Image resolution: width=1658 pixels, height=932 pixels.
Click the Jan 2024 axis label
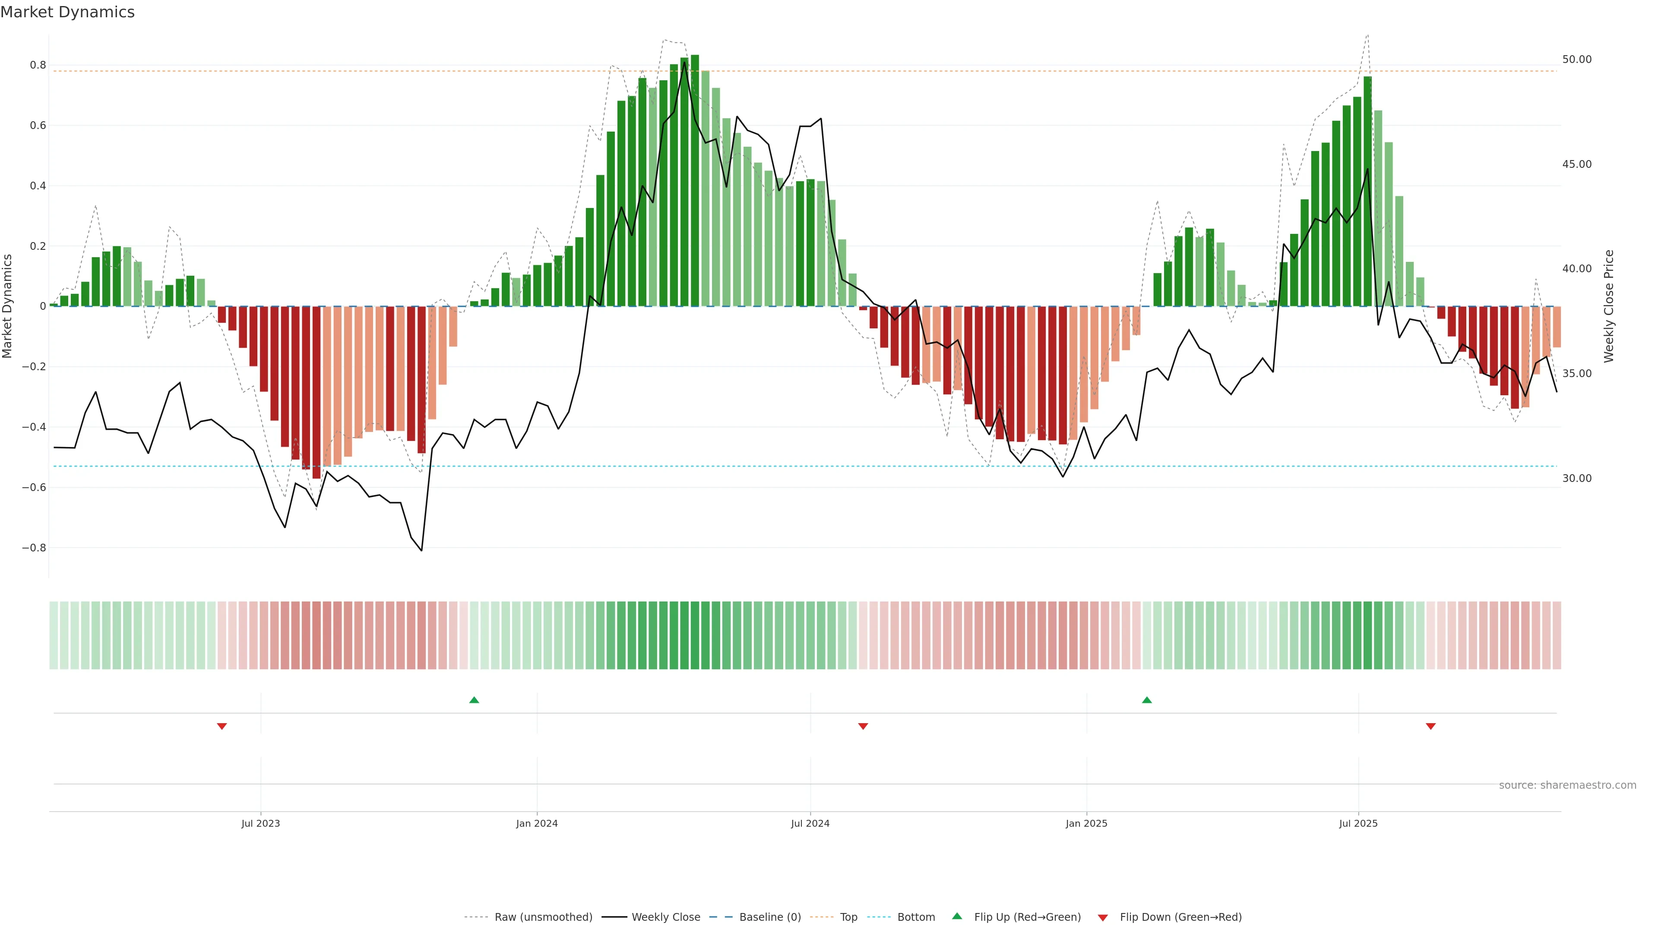[537, 823]
